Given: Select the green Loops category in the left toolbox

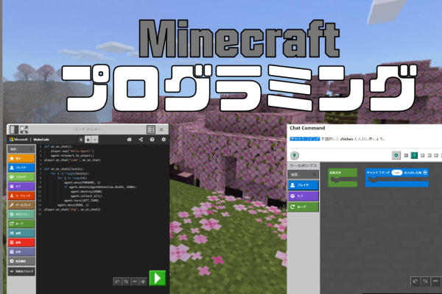Looking at the screenshot, I should 21,223.
